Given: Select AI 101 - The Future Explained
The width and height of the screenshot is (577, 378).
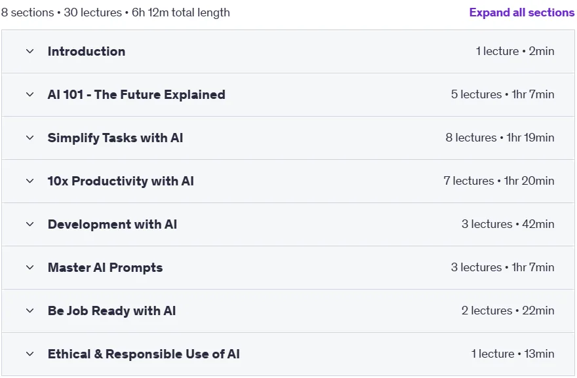Looking at the screenshot, I should pyautogui.click(x=136, y=94).
